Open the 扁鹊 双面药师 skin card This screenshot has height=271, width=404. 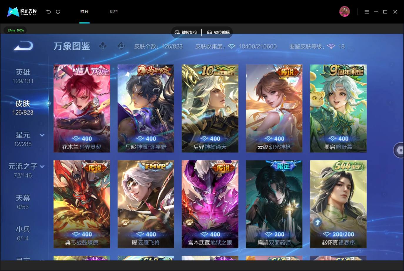[x=274, y=204]
